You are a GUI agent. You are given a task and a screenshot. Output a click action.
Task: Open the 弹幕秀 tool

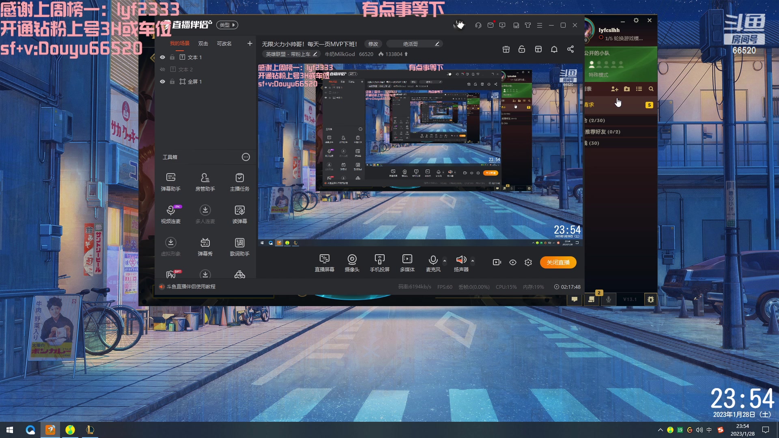coord(205,247)
